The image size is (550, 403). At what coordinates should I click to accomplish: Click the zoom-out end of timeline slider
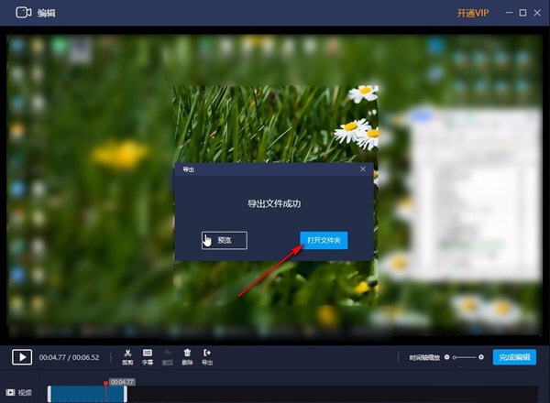click(x=446, y=357)
